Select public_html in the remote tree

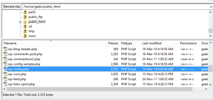click(x=37, y=22)
